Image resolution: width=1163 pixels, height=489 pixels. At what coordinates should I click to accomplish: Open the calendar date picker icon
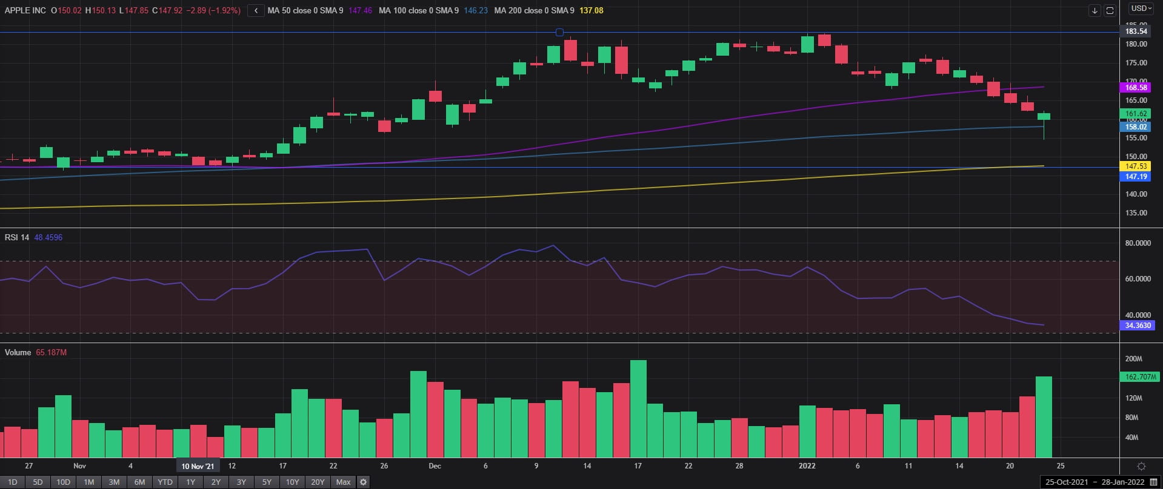point(1153,482)
